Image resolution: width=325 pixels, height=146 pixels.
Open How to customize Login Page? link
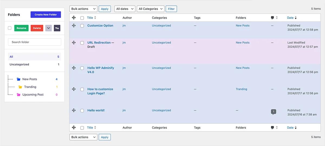point(100,91)
